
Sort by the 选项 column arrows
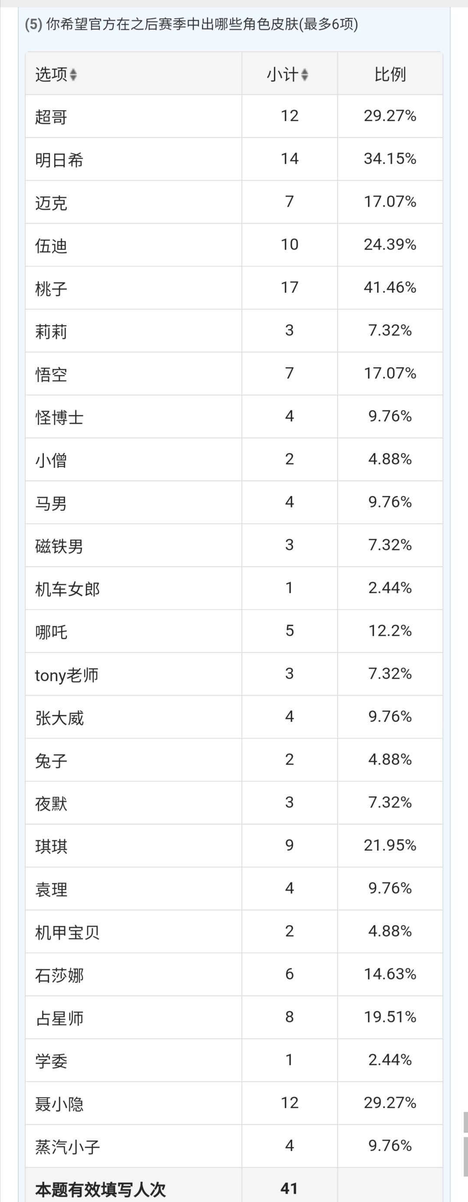73,74
